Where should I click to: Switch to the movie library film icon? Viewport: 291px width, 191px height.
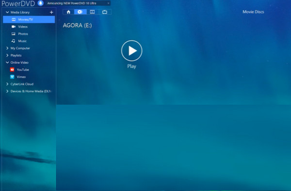93,12
